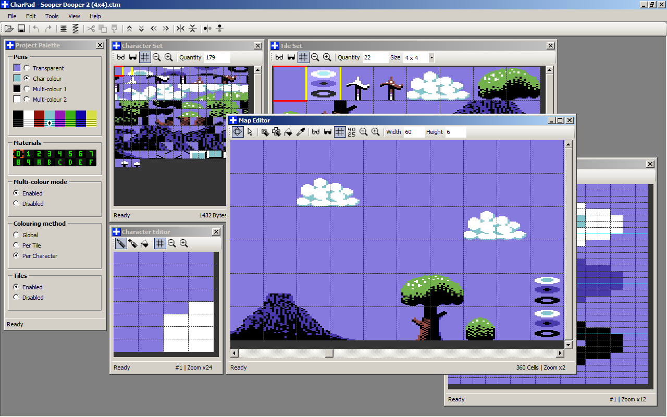
Task: Open the tile Size 4 x 4 dropdown
Action: coord(431,57)
